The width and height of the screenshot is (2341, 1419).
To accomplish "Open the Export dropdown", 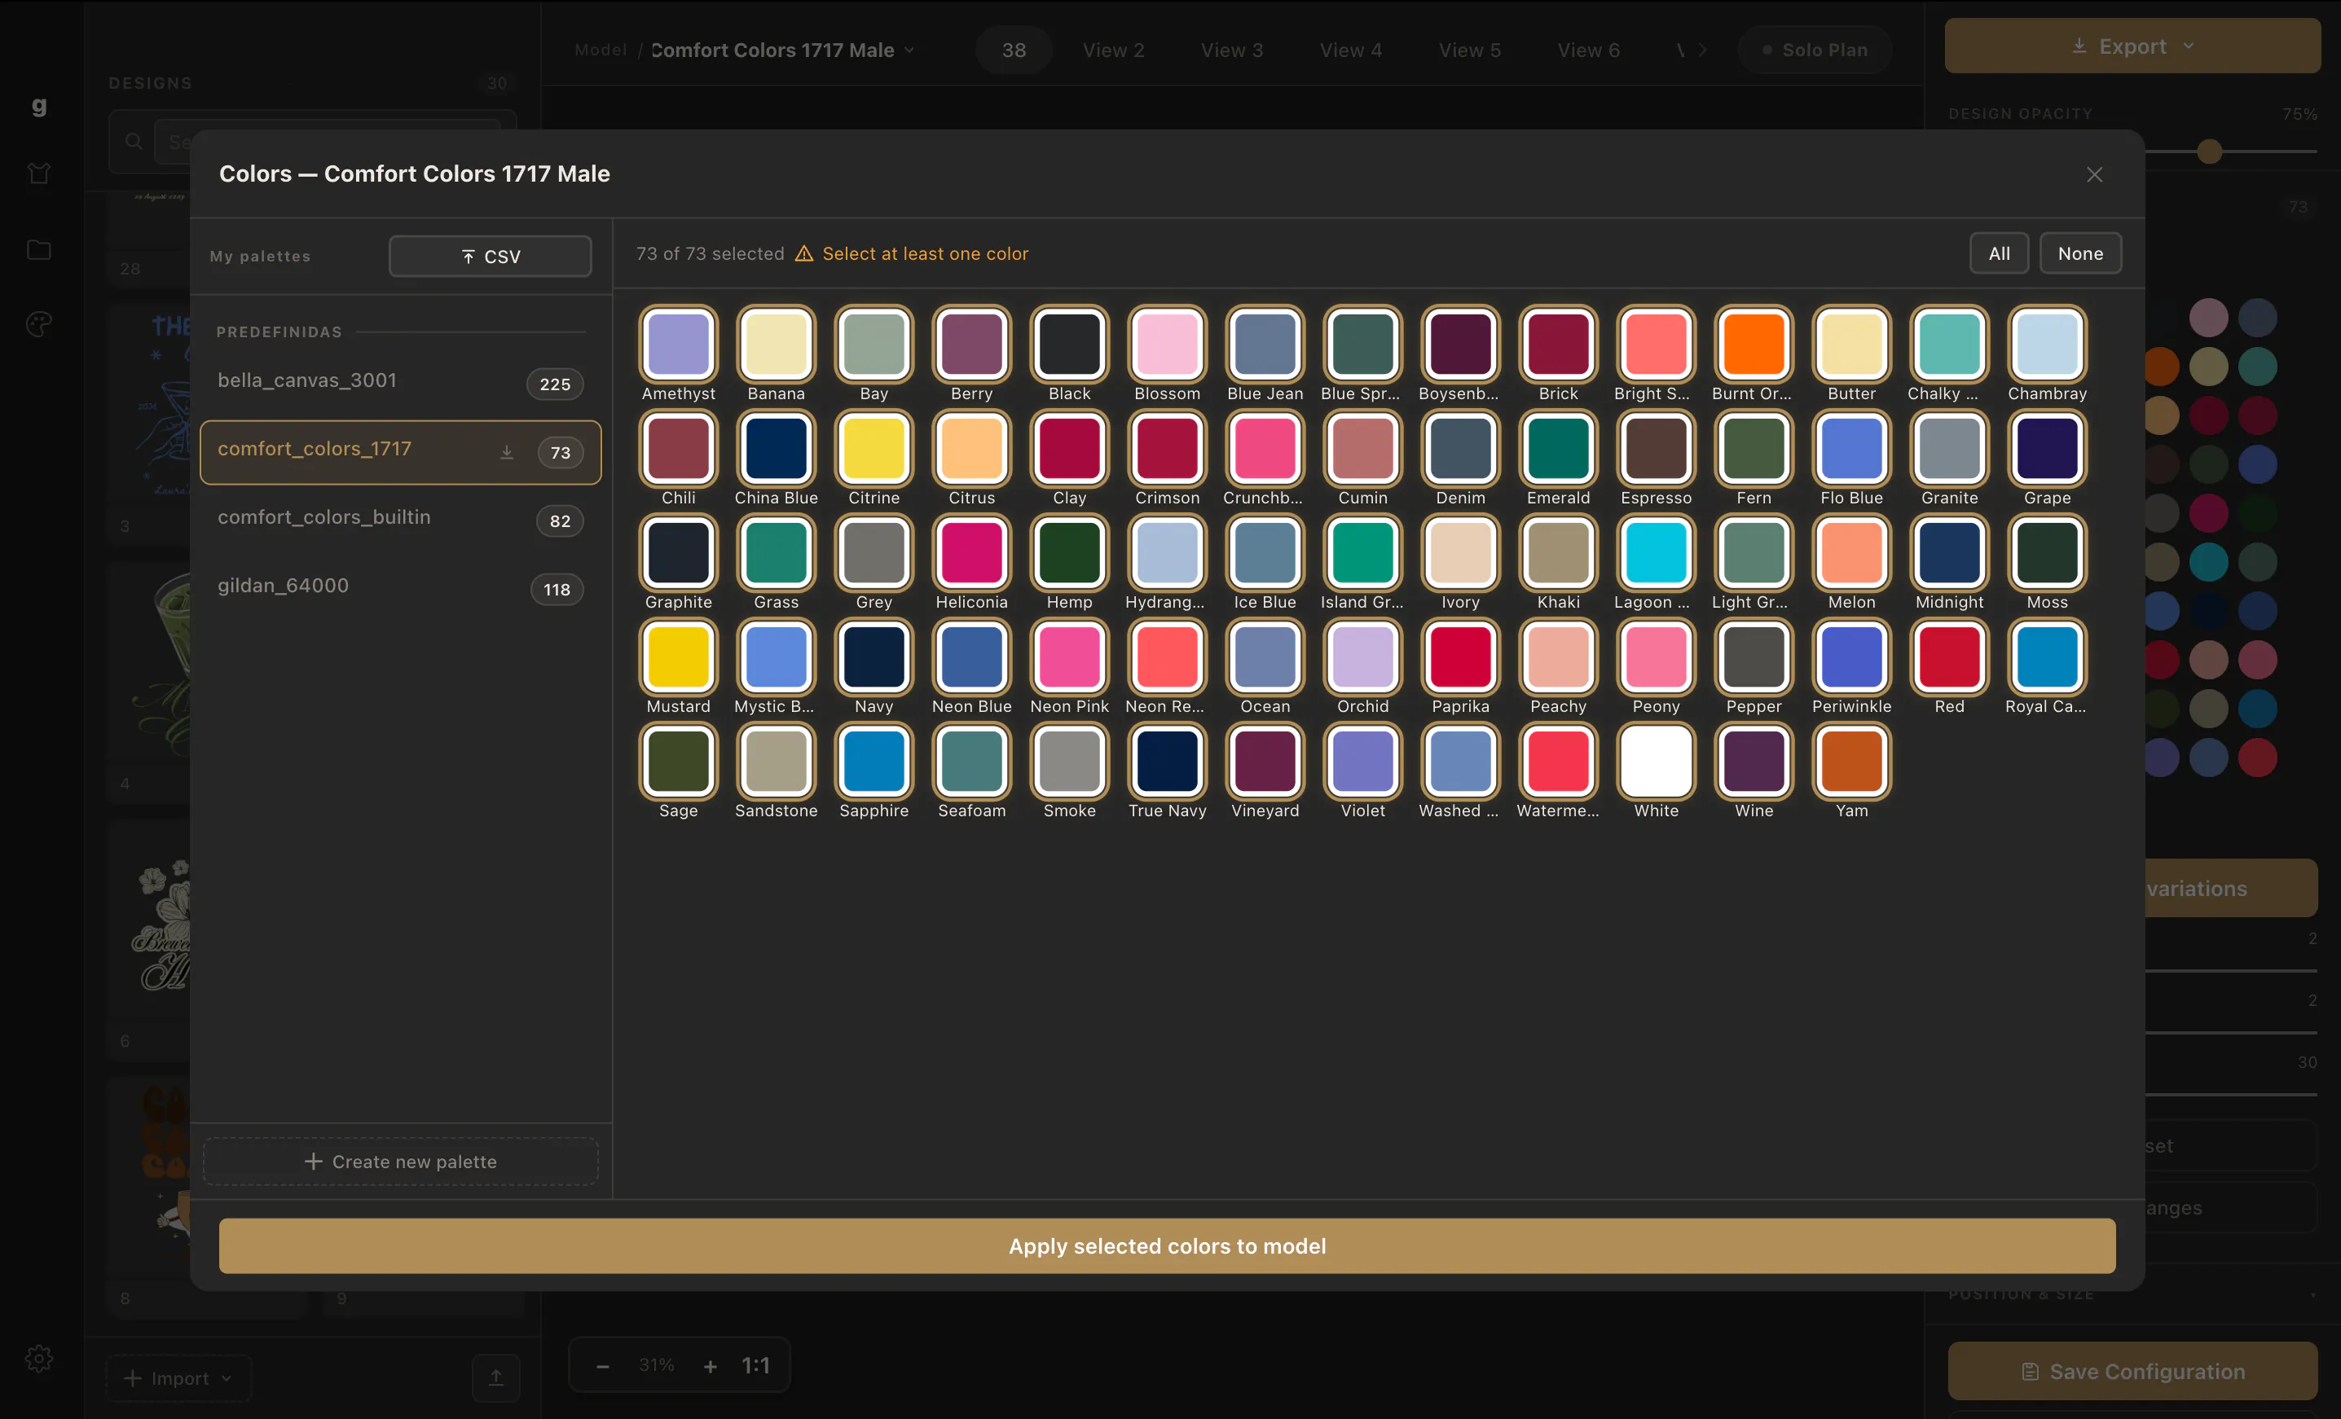I will coord(2132,46).
